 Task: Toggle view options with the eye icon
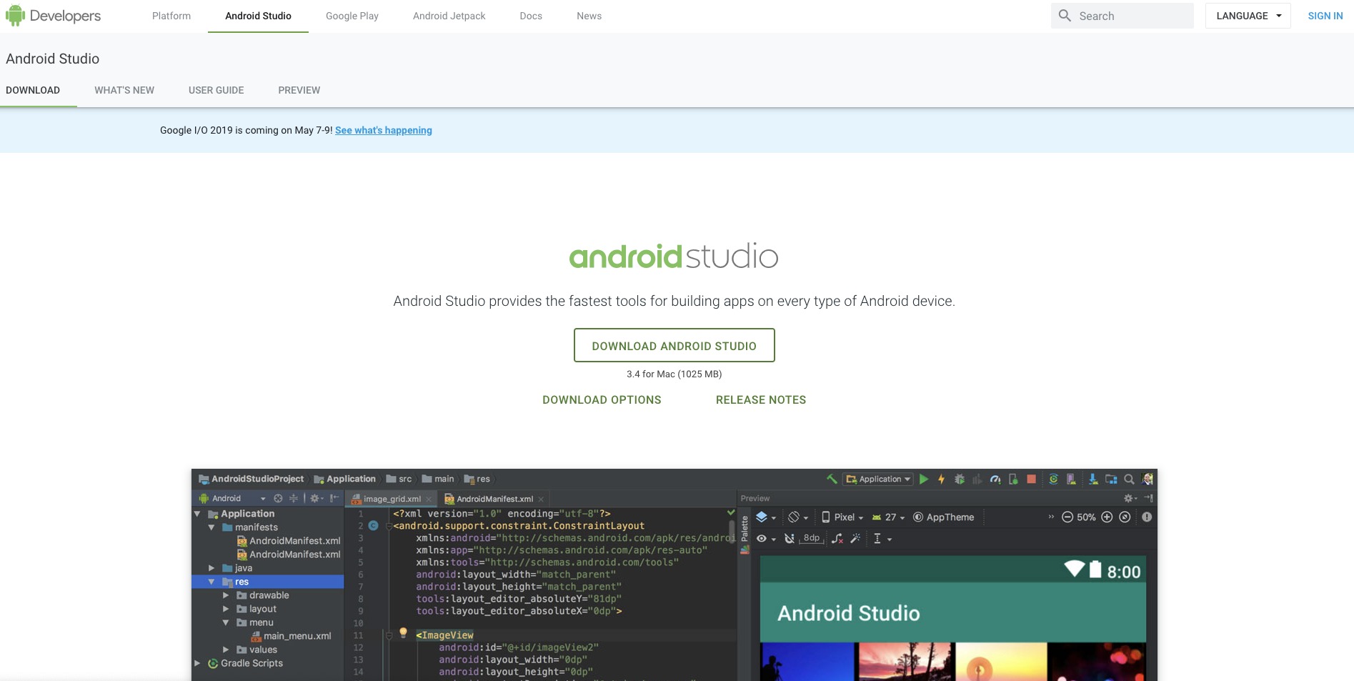point(760,539)
